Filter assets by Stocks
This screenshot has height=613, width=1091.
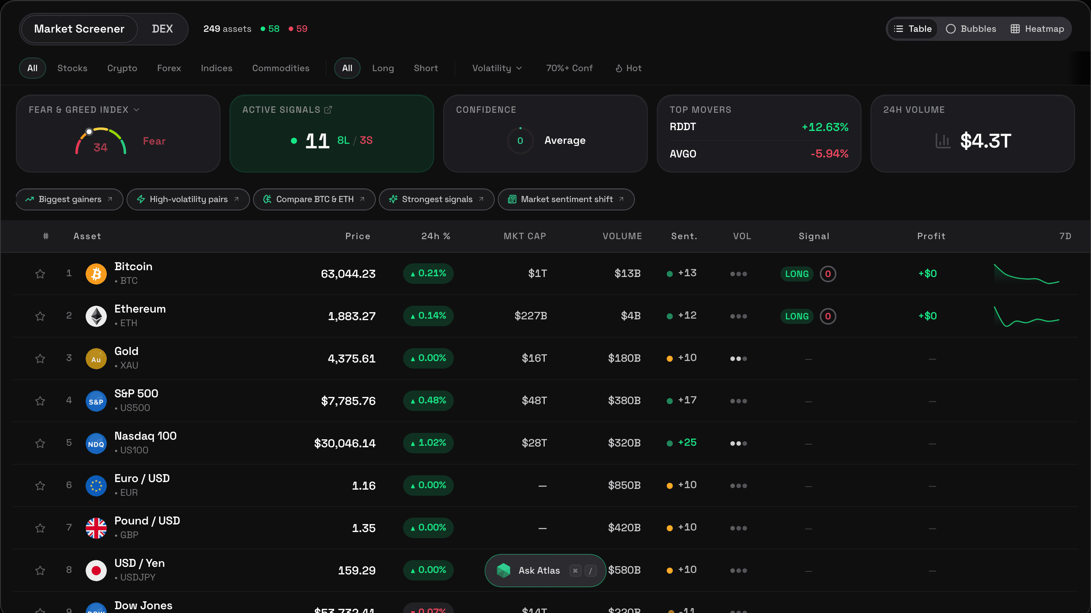pyautogui.click(x=72, y=68)
